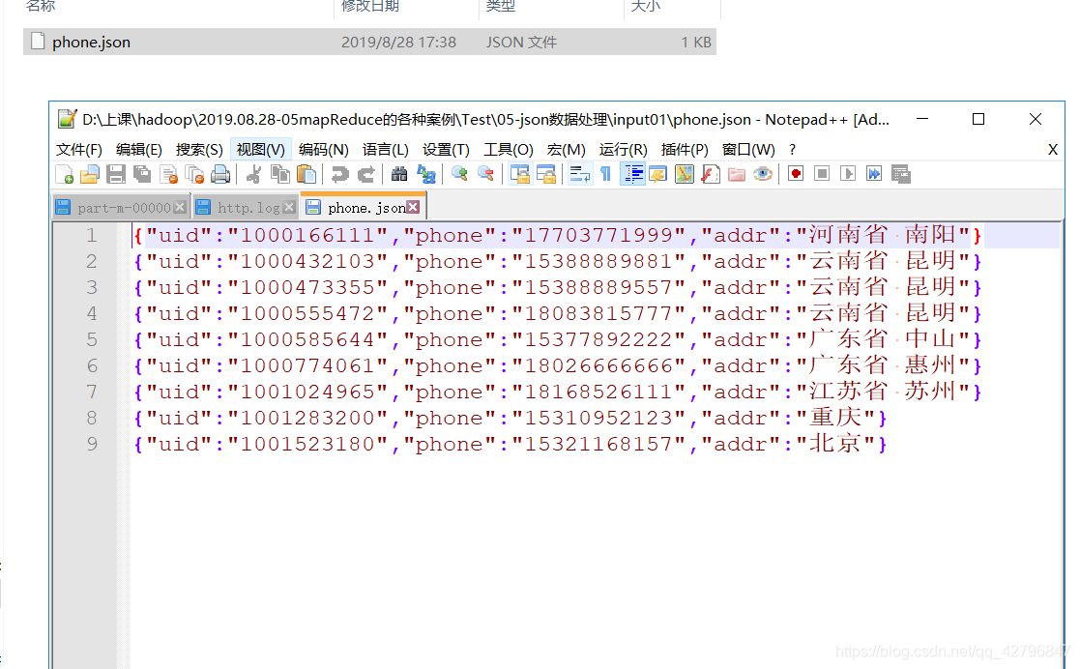Open the 语言(L) menu
Image resolution: width=1080 pixels, height=669 pixels.
pos(385,150)
